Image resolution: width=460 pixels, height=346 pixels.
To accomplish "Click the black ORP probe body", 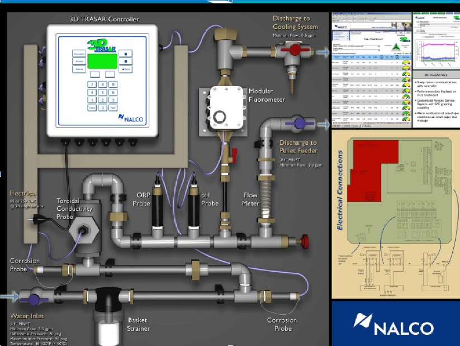I will pyautogui.click(x=158, y=210).
